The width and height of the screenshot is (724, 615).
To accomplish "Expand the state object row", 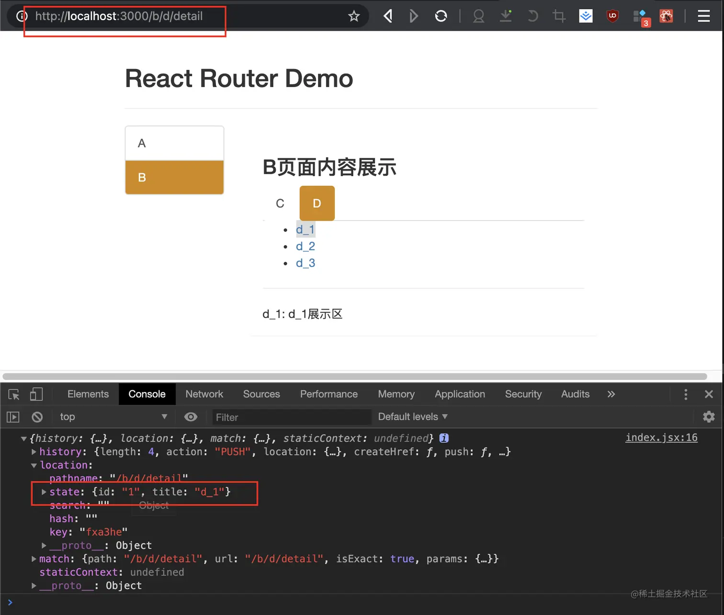I will pyautogui.click(x=44, y=492).
